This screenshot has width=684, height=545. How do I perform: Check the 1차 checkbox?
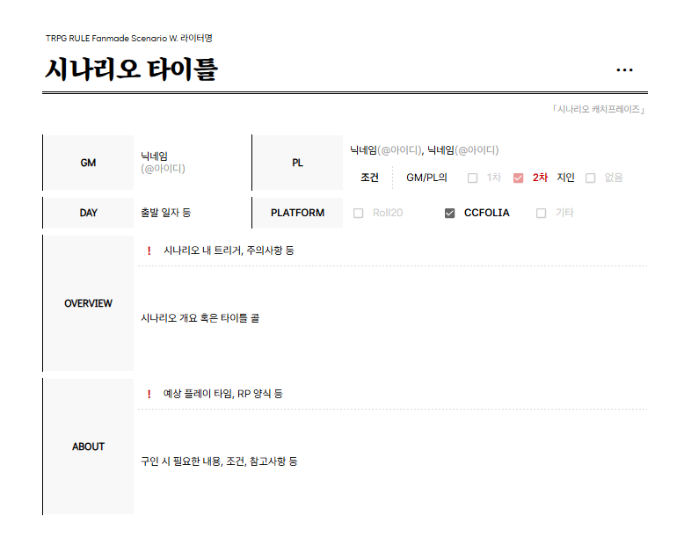coord(472,178)
